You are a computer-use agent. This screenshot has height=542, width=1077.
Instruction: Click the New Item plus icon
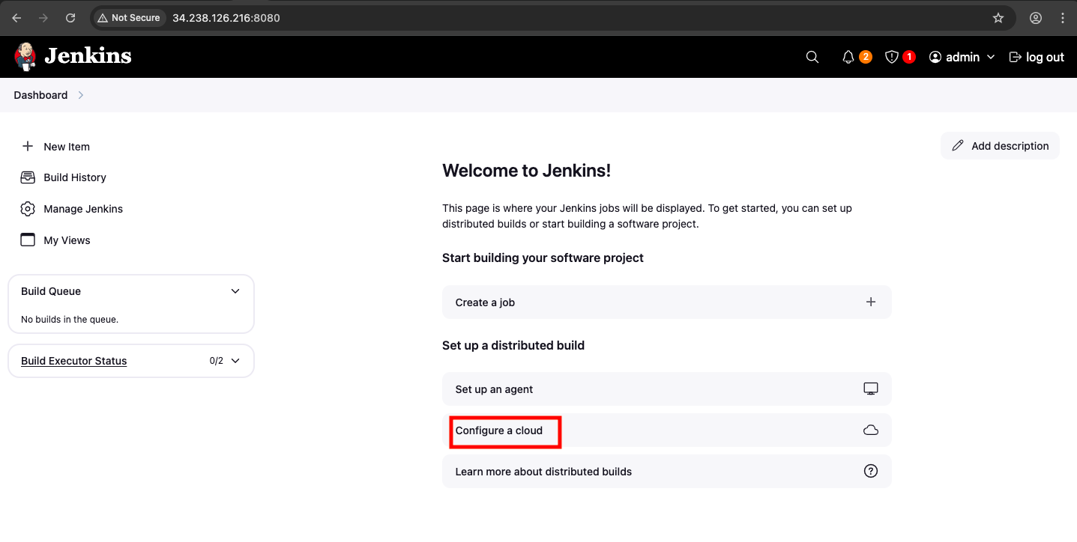click(x=28, y=146)
